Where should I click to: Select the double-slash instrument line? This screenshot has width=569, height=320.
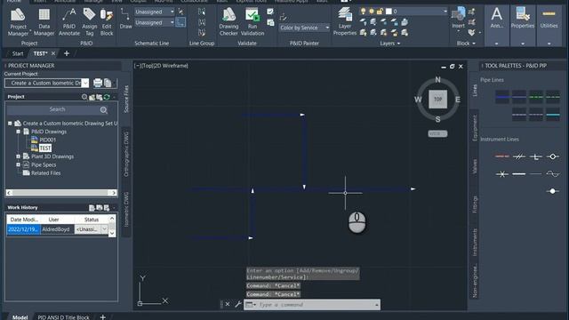point(519,156)
